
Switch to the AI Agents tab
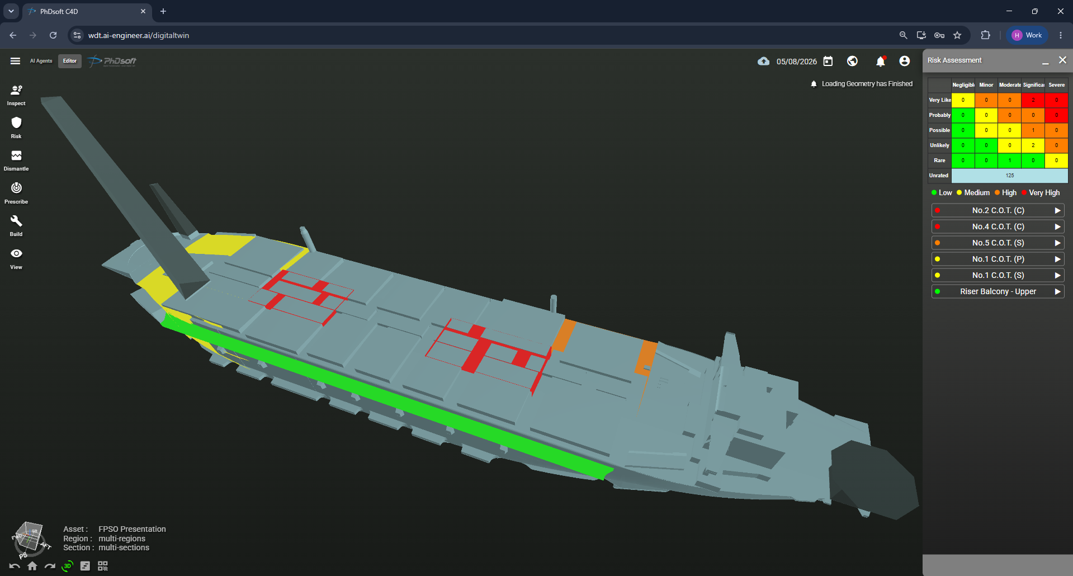(x=41, y=61)
